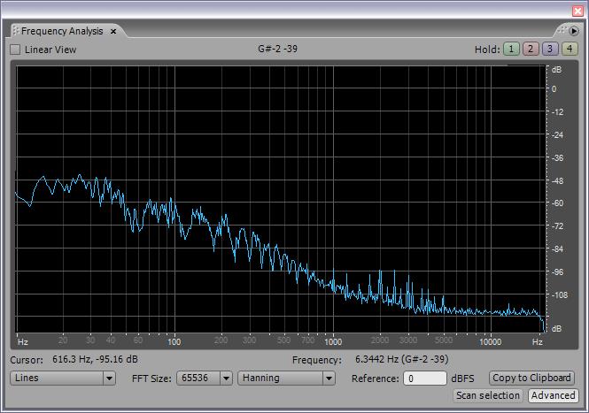Click the Hold: label
The height and width of the screenshot is (413, 589).
pyautogui.click(x=487, y=50)
